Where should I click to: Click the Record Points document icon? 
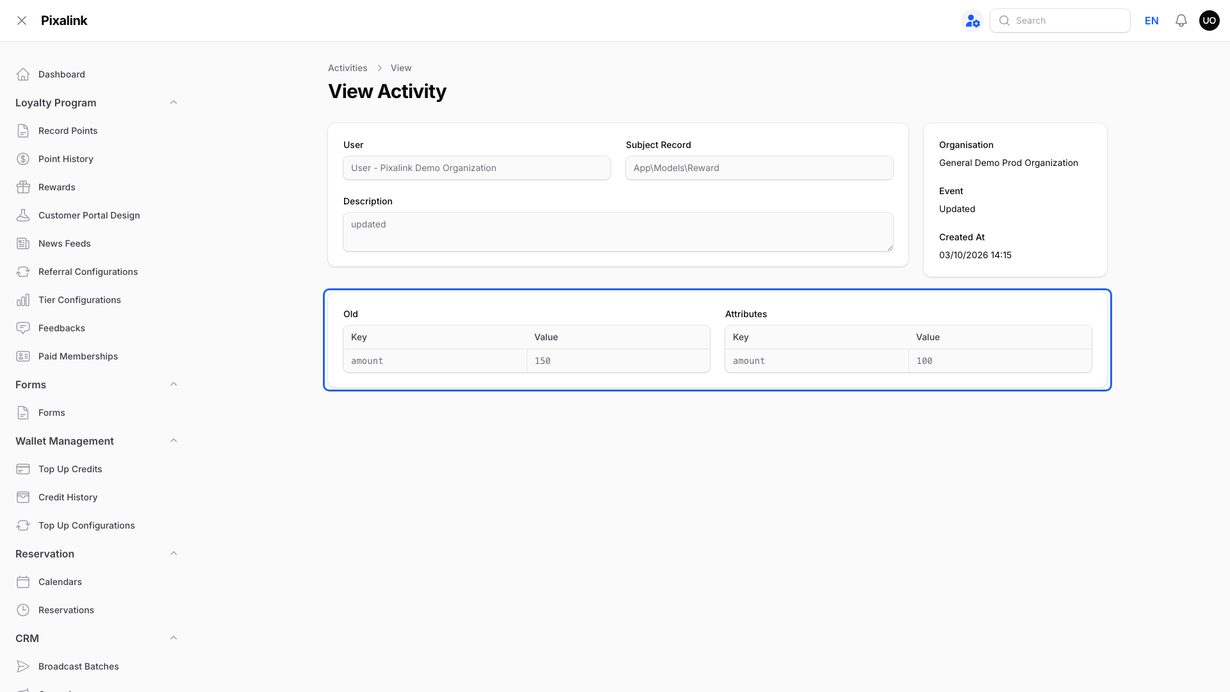pyautogui.click(x=23, y=131)
